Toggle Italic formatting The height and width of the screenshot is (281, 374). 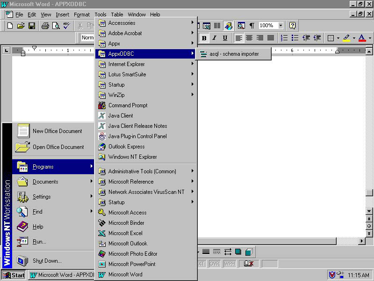coord(215,38)
